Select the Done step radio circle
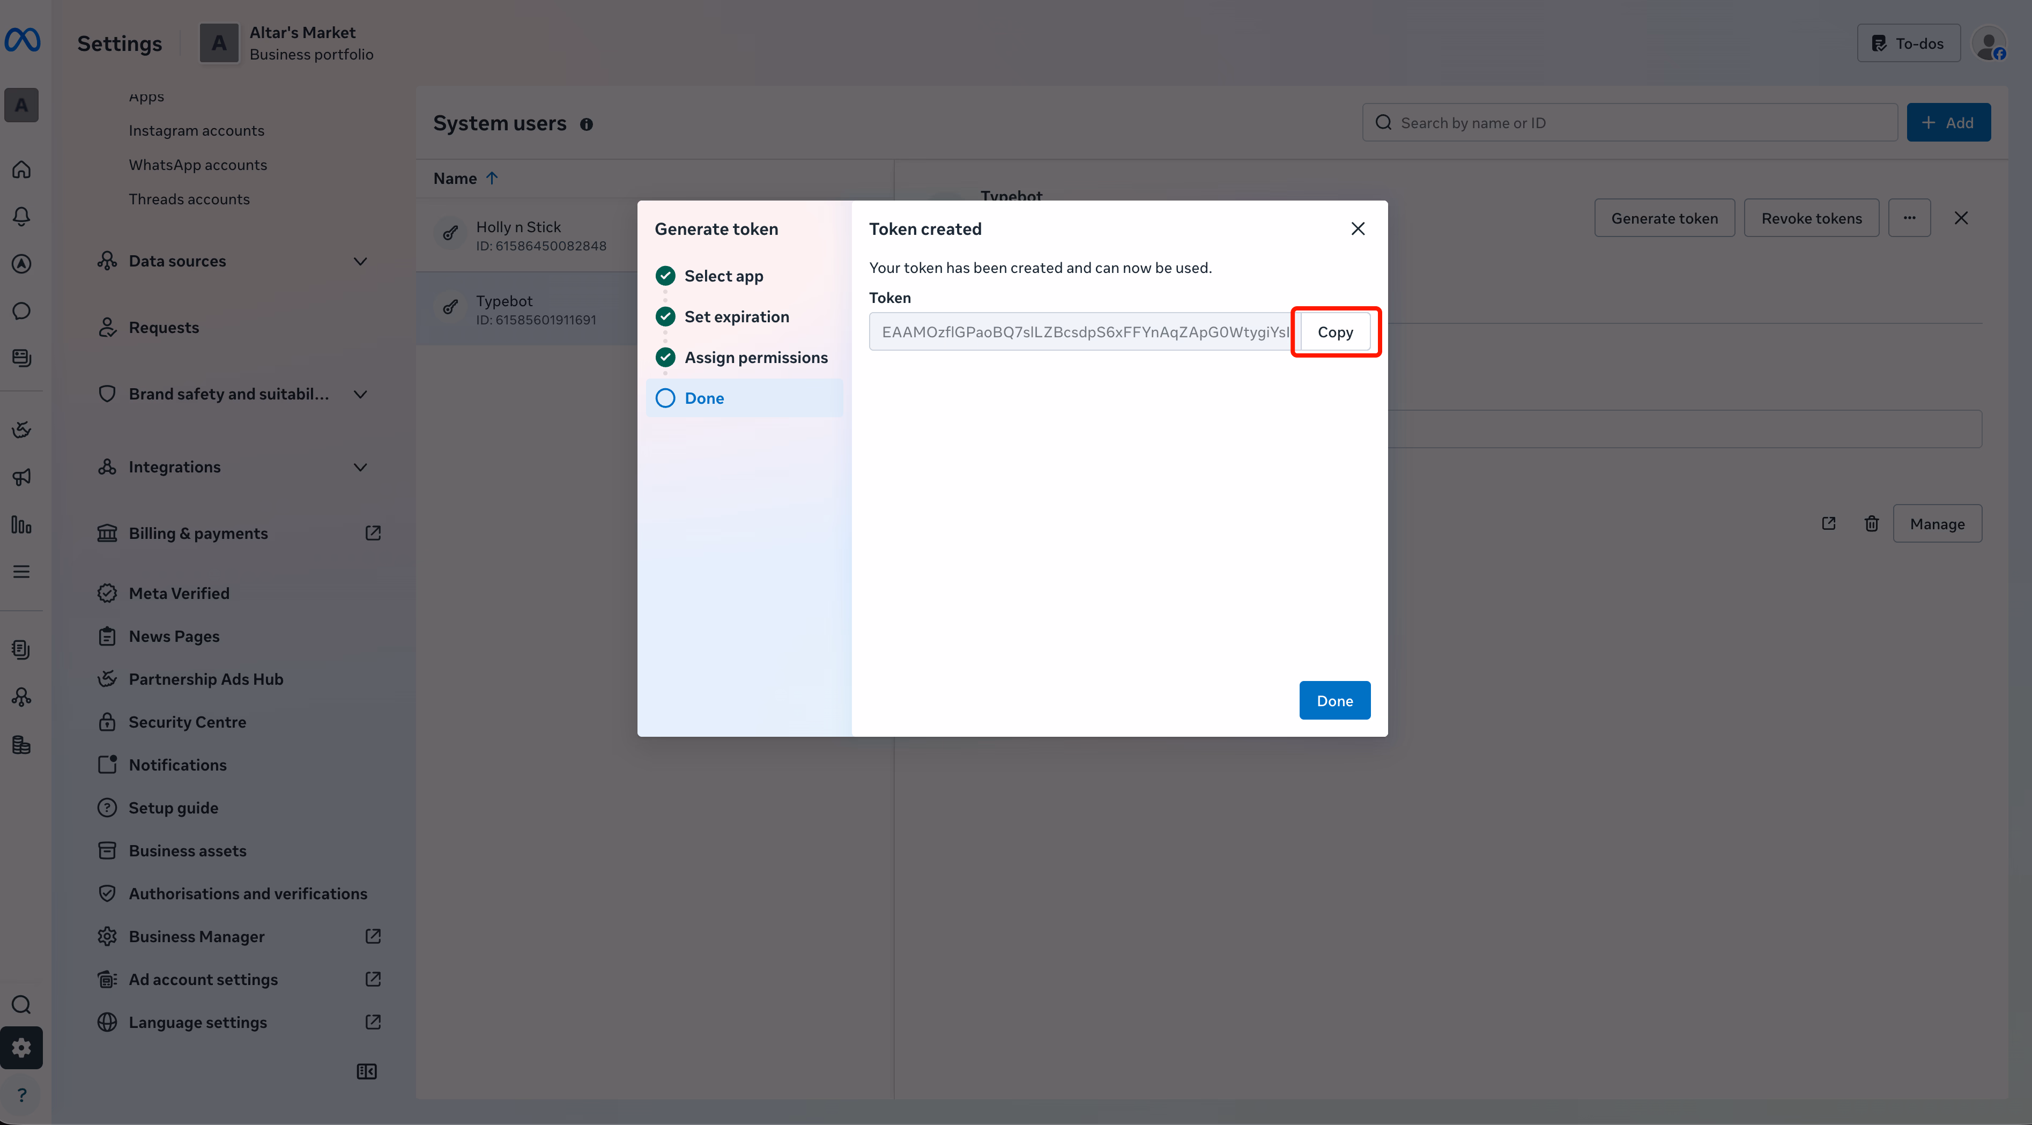The width and height of the screenshot is (2032, 1125). click(665, 398)
